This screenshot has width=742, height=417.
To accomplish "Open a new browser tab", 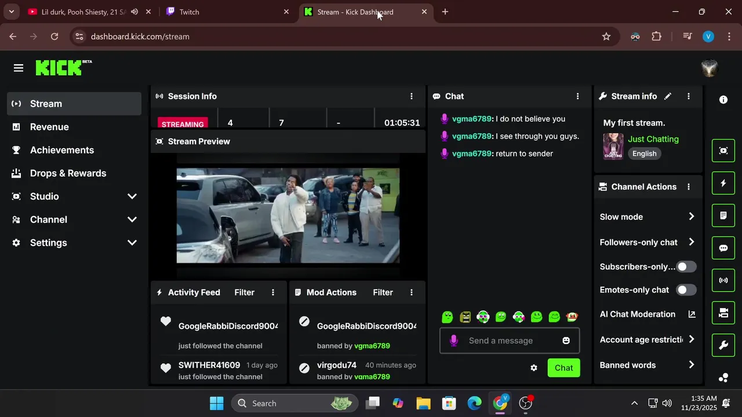I will 445,12.
